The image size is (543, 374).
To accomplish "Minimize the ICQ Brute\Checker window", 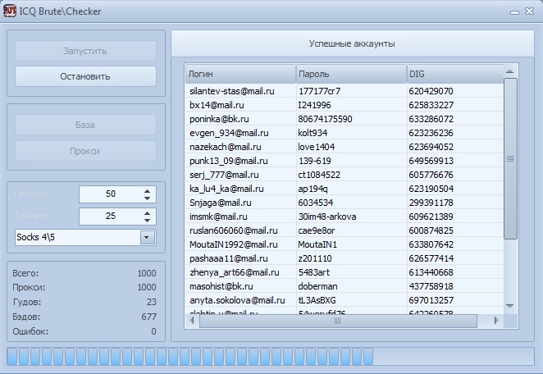I will [x=514, y=11].
